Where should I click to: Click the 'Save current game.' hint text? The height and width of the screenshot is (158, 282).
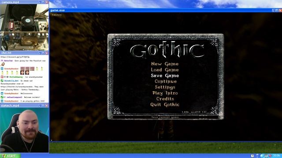click(165, 117)
